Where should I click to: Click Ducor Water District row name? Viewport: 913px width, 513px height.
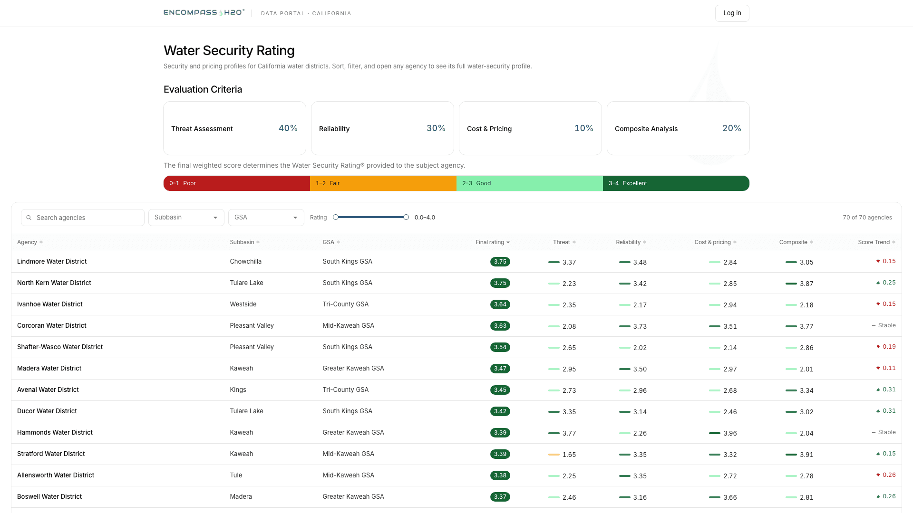click(x=47, y=411)
